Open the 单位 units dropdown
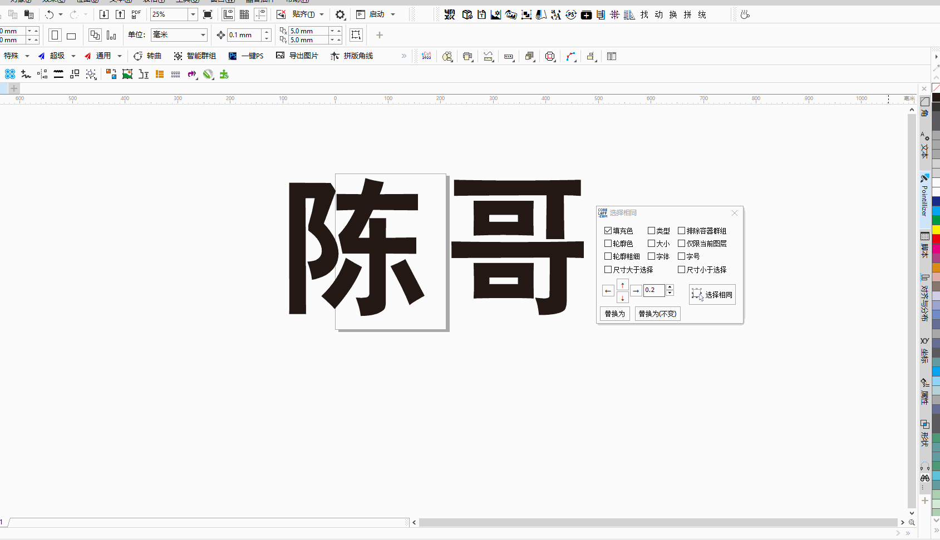Viewport: 940px width, 540px height. pos(203,35)
